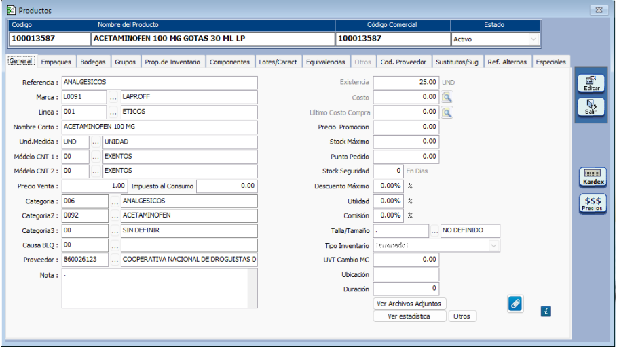
Task: Switch to the Bodegas tab
Action: pyautogui.click(x=93, y=62)
